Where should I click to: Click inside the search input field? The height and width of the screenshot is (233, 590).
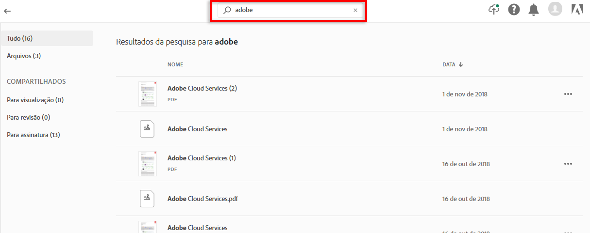click(291, 10)
